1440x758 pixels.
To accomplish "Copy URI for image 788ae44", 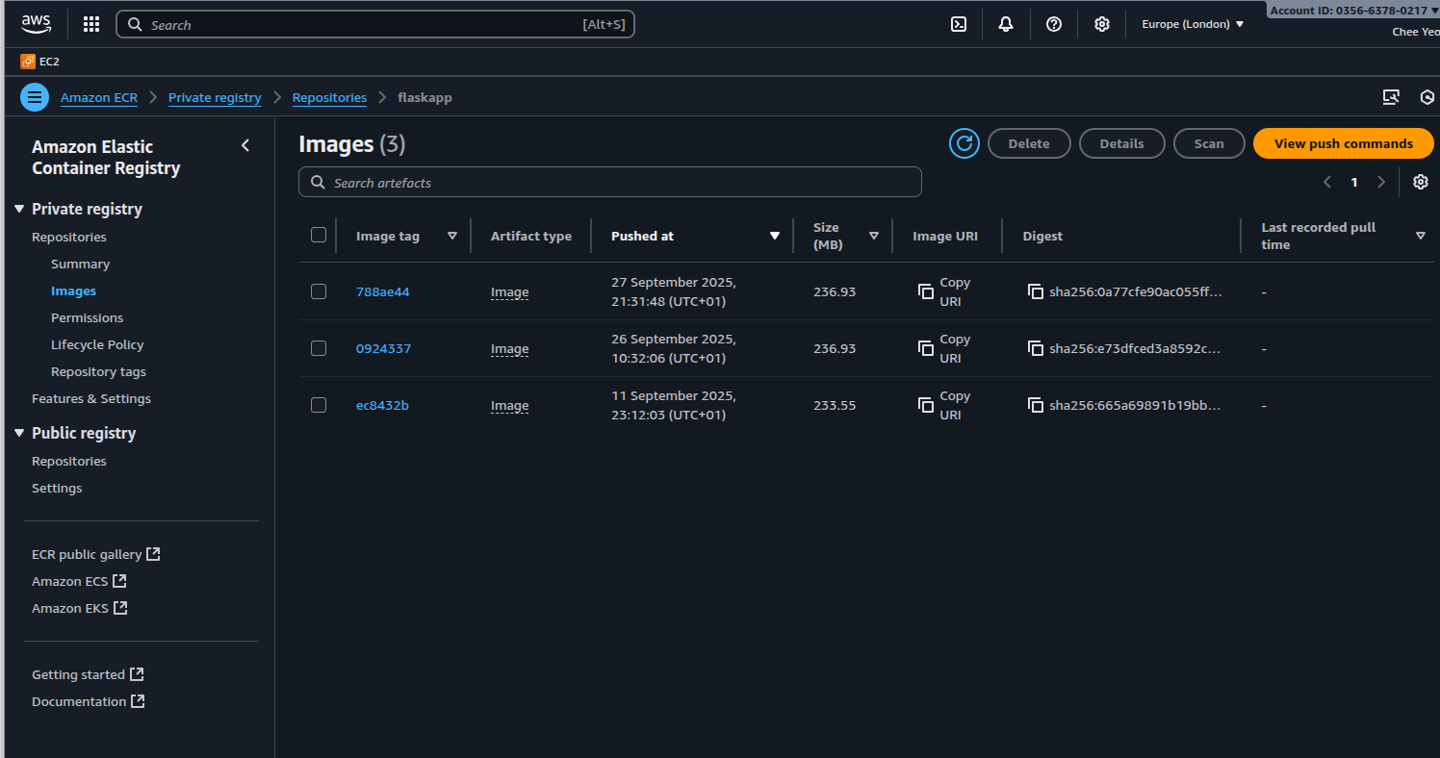I will point(926,291).
